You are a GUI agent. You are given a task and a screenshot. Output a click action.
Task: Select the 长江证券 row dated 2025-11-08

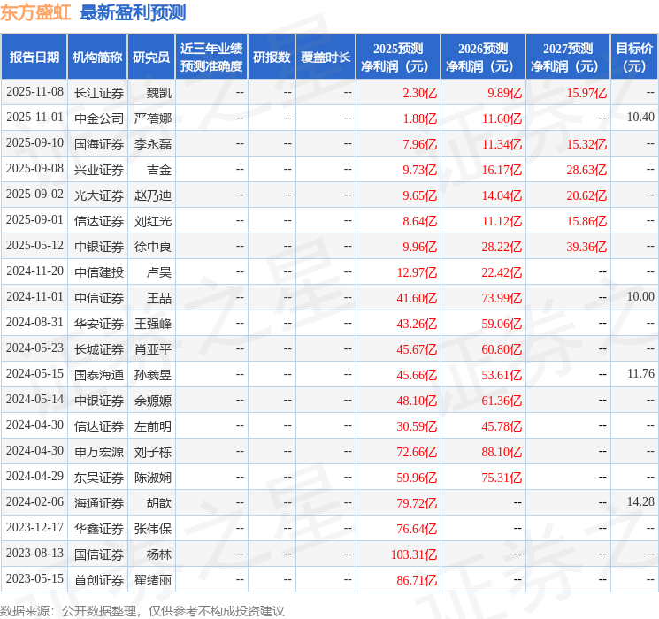tap(98, 92)
